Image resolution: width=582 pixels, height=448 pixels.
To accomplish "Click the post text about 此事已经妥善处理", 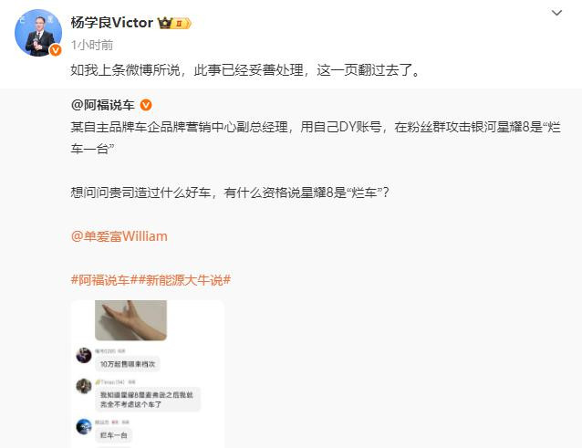I will (x=245, y=69).
